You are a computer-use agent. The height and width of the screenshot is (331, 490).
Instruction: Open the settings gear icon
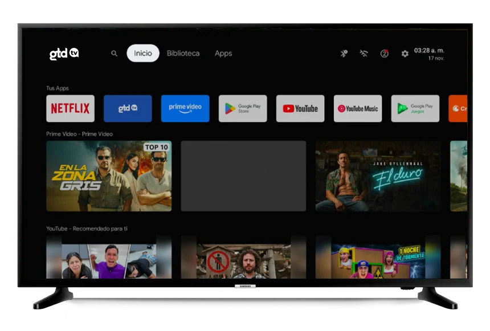point(405,54)
